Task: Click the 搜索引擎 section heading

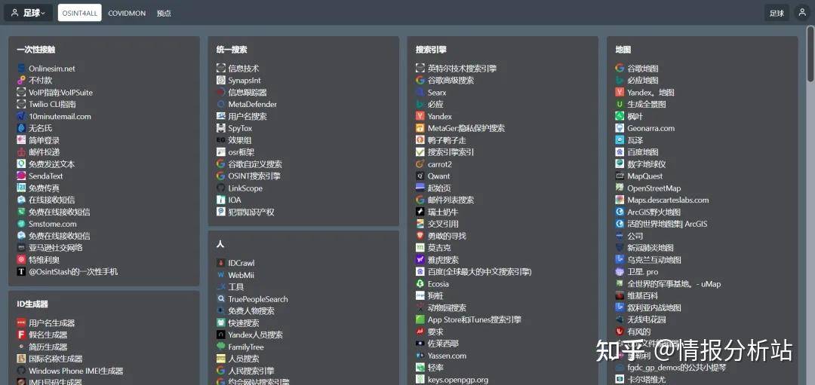Action: 431,50
